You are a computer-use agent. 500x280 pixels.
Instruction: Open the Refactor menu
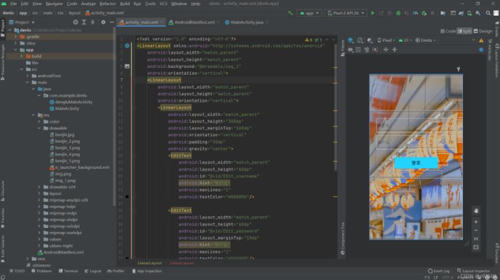pos(108,3)
